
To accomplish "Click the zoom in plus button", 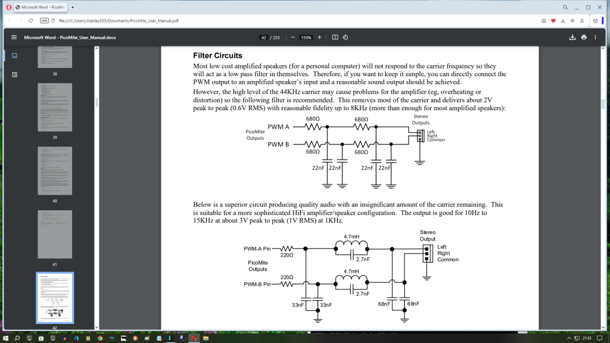I will click(x=319, y=37).
